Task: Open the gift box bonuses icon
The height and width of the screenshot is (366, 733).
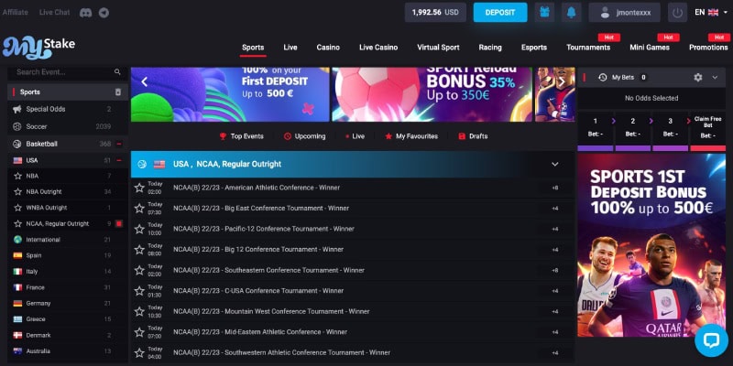Action: point(544,13)
